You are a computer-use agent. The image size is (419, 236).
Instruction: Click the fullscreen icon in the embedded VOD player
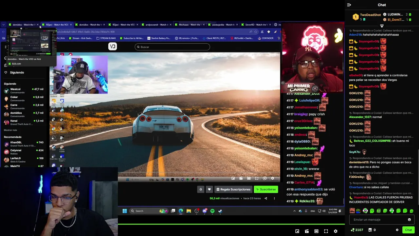click(x=257, y=178)
